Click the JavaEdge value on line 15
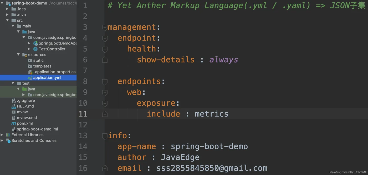The height and width of the screenshot is (175, 368). tap(180, 157)
